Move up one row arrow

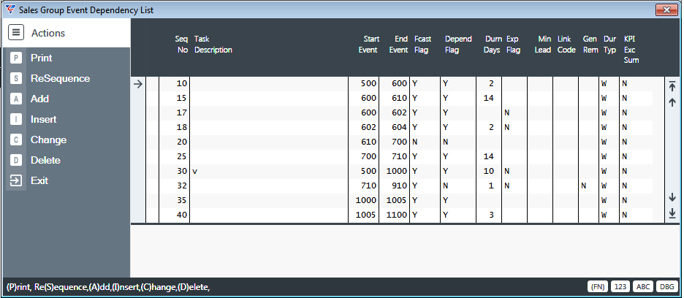[x=672, y=102]
